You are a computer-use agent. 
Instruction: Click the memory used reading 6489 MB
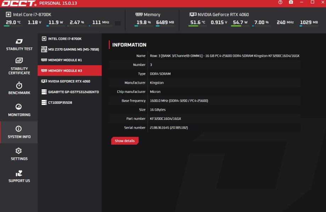point(165,22)
